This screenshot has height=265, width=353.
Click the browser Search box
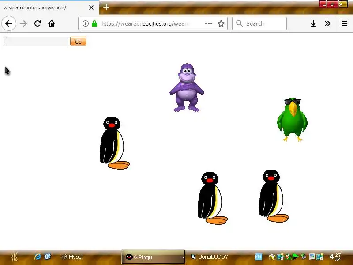coord(259,23)
